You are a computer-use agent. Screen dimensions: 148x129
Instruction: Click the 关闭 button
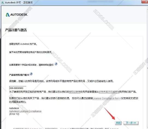[118, 123]
